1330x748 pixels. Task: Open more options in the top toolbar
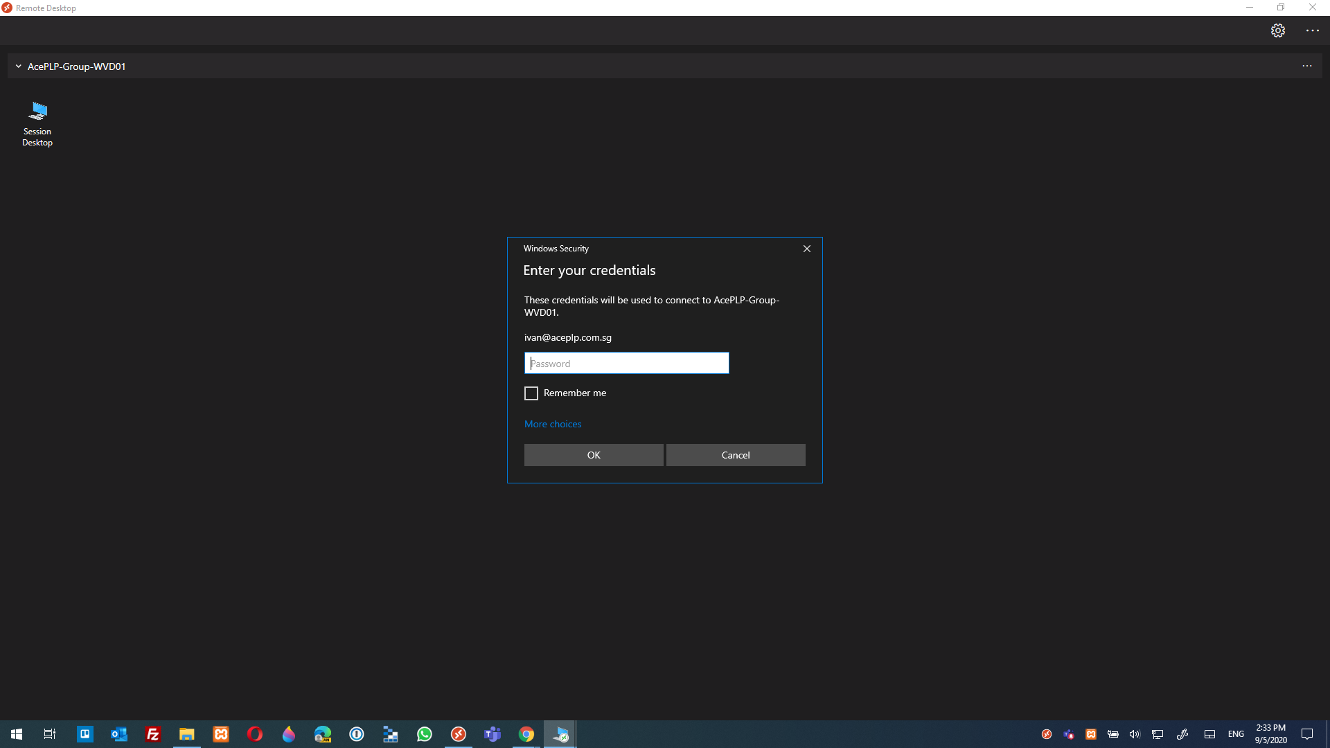tap(1312, 30)
